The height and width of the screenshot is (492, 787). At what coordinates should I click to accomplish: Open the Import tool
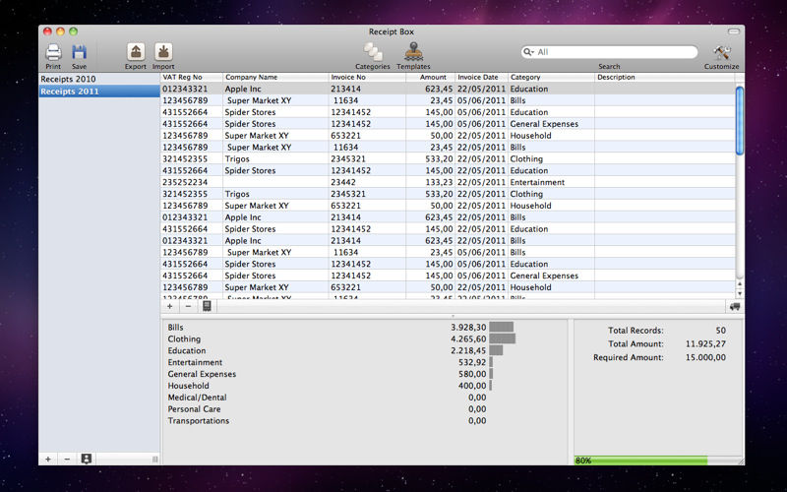click(x=163, y=52)
